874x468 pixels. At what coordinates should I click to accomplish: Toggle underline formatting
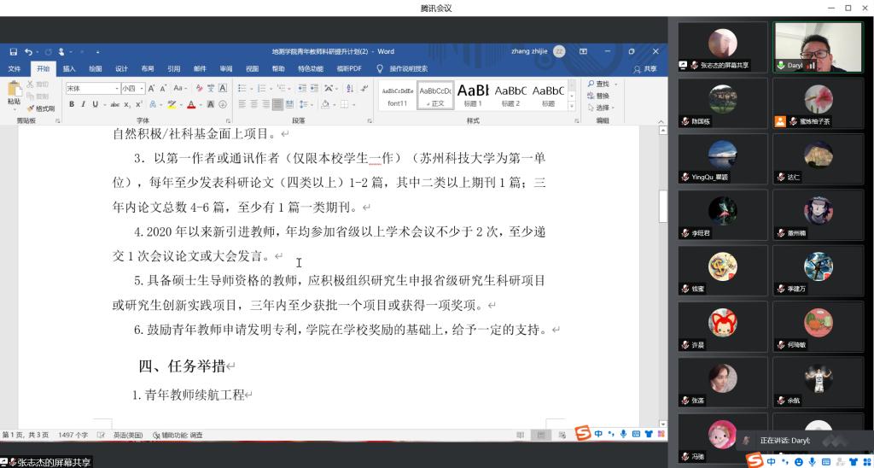(96, 104)
